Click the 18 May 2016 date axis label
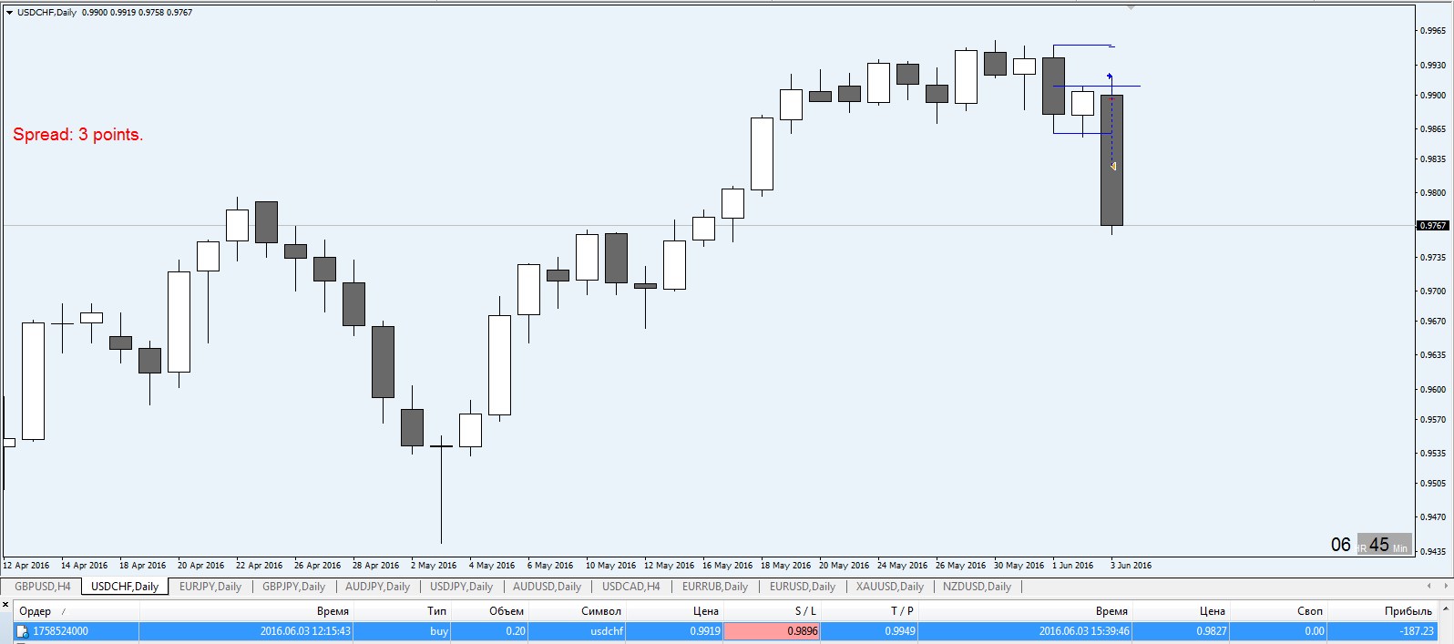Viewport: 1454px width, 644px height. 786,566
